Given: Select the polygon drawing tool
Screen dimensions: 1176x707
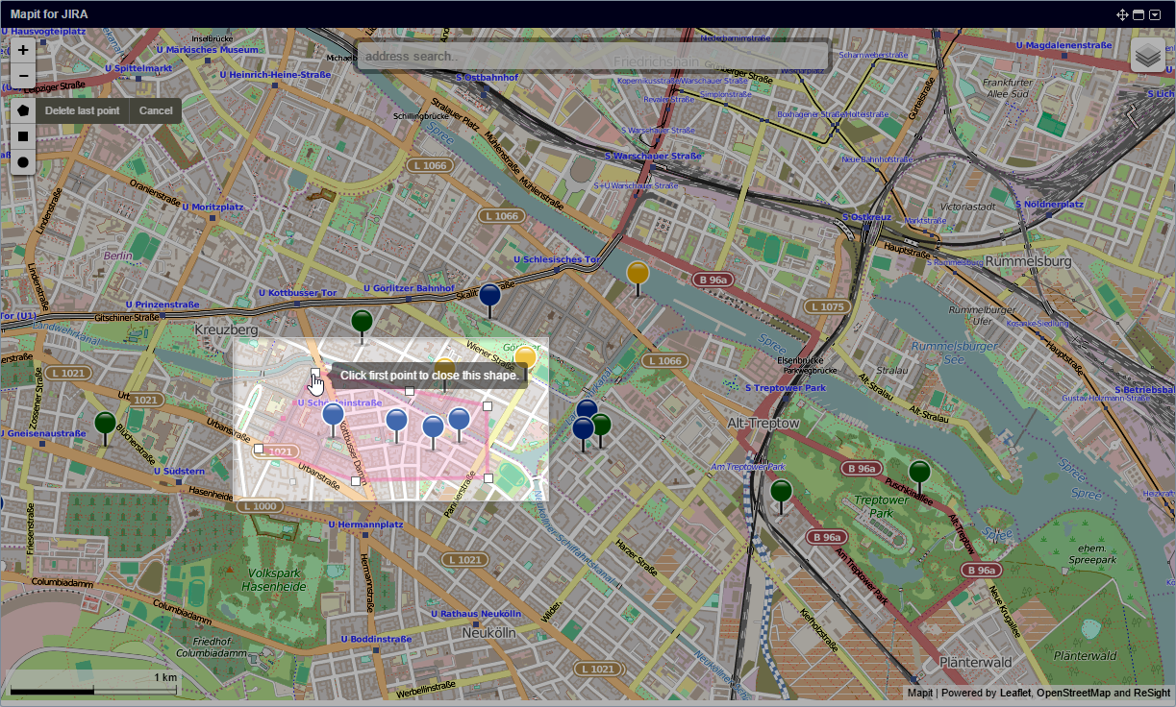Looking at the screenshot, I should click(x=21, y=110).
